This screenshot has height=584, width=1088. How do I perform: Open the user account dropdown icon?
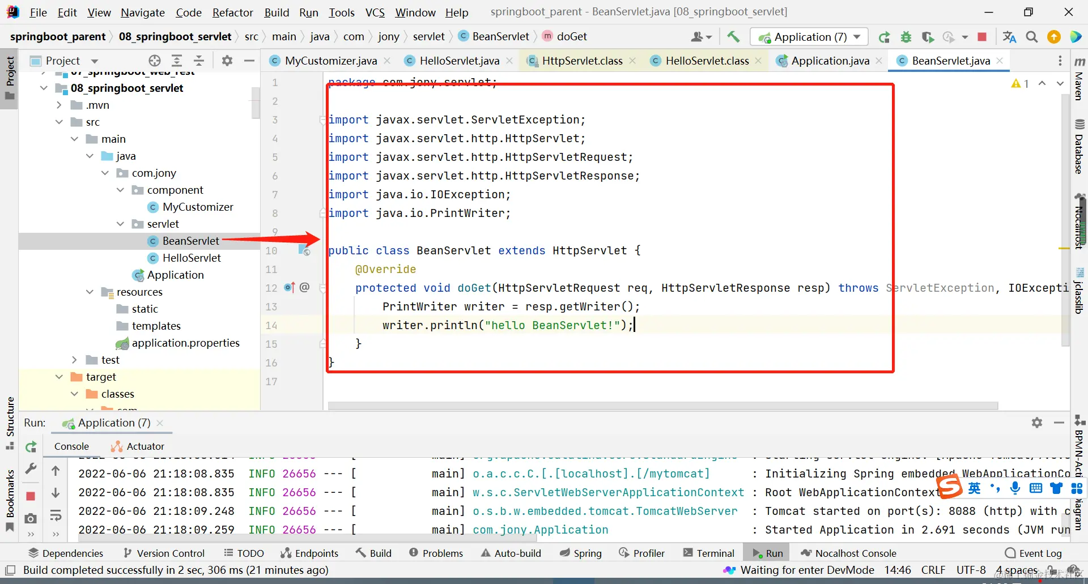(x=701, y=37)
